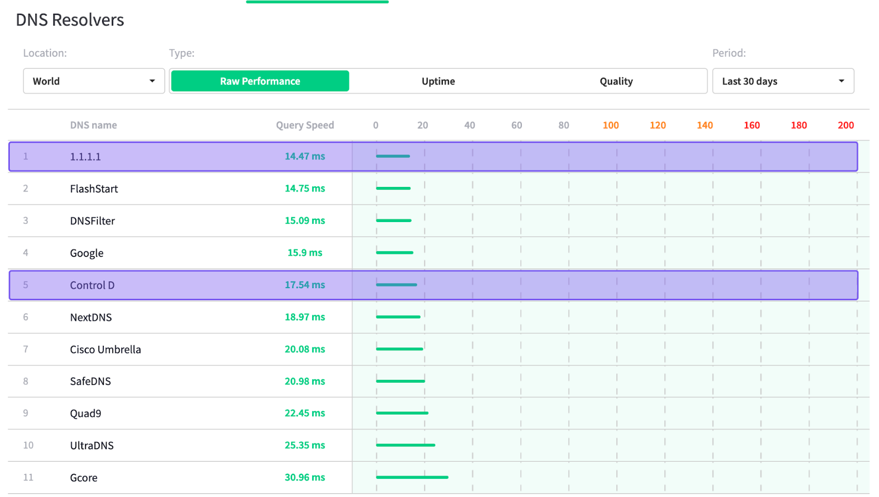
Task: Click the 22.45 ms query speed value
Action: [x=305, y=413]
